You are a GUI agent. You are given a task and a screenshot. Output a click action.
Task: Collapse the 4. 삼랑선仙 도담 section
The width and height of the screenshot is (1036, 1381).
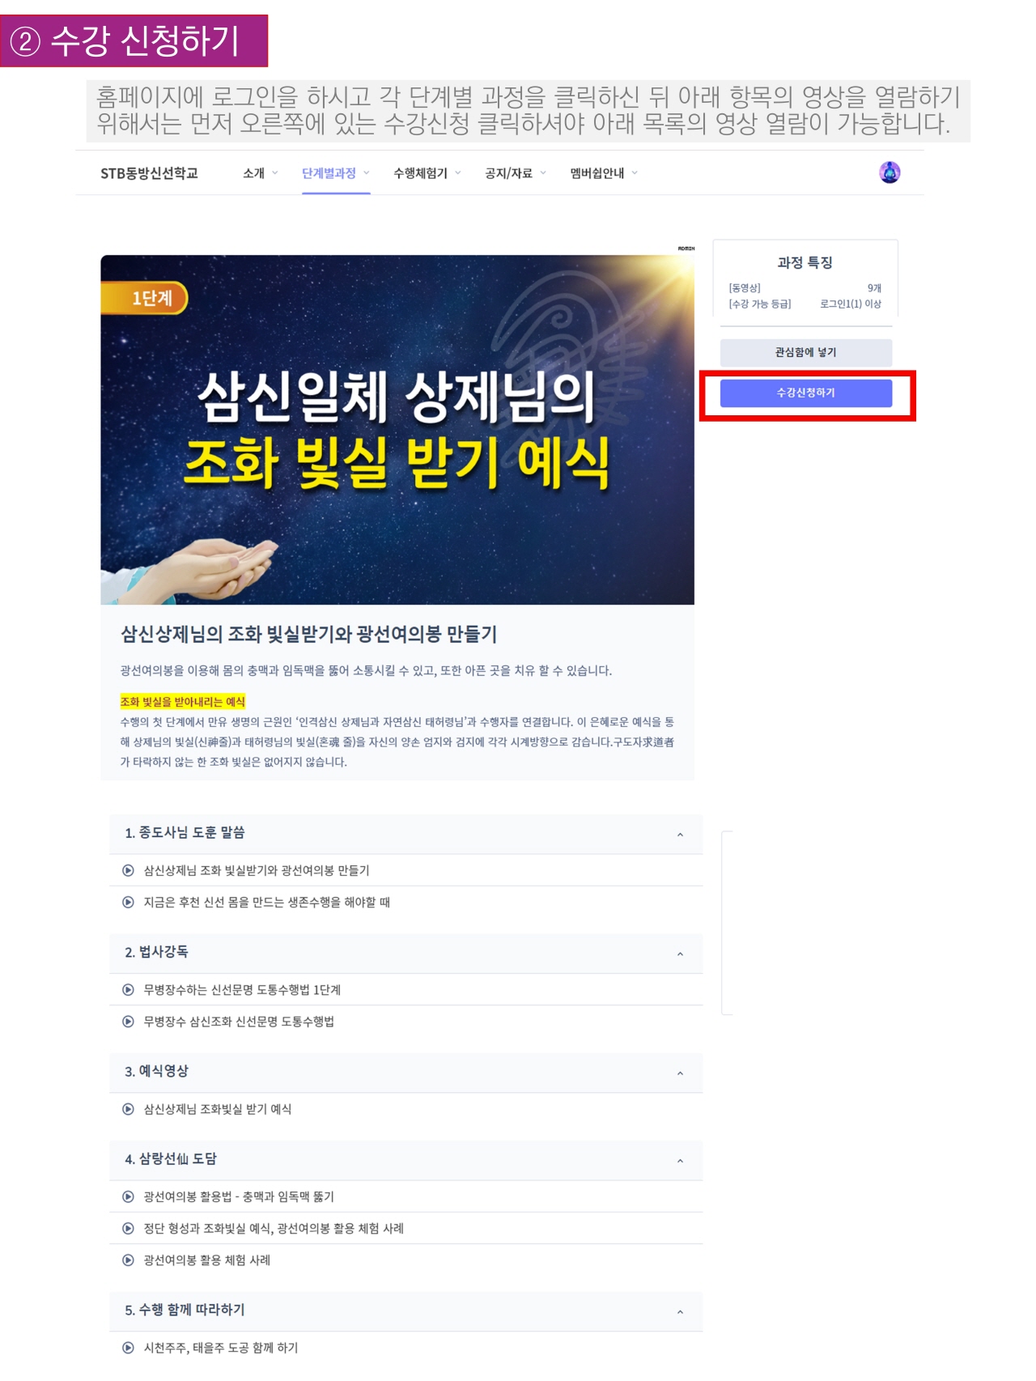(680, 1161)
